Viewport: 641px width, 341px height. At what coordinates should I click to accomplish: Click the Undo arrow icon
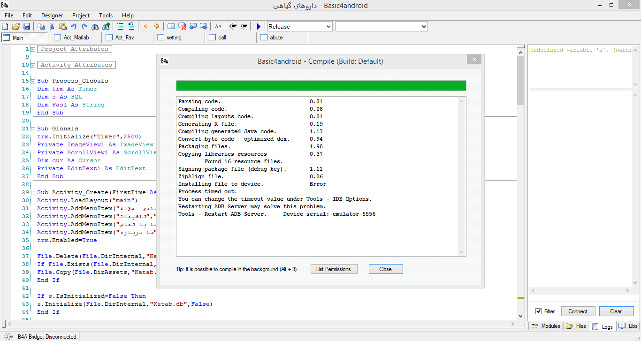click(x=74, y=27)
